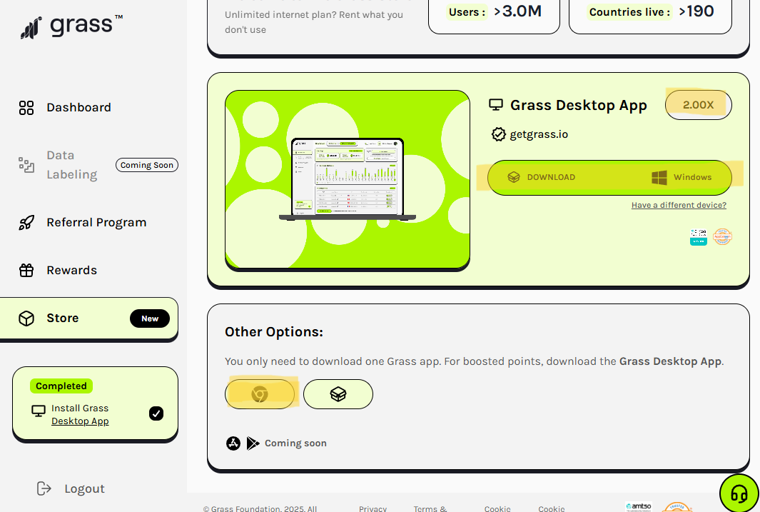Screen dimensions: 760x512
Task: Click the Grass Foundation copyright text
Action: click(x=260, y=508)
